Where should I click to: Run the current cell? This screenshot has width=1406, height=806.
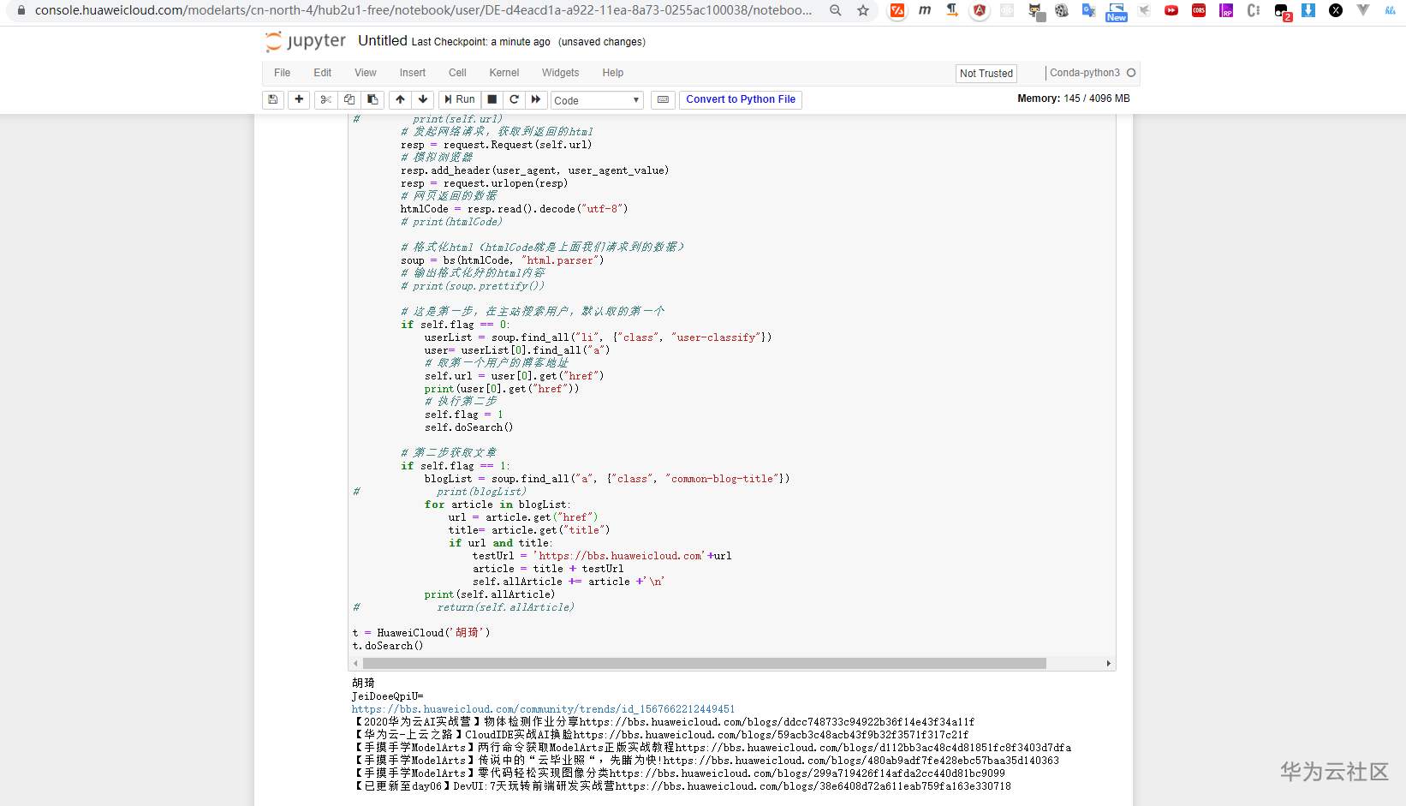(x=459, y=99)
